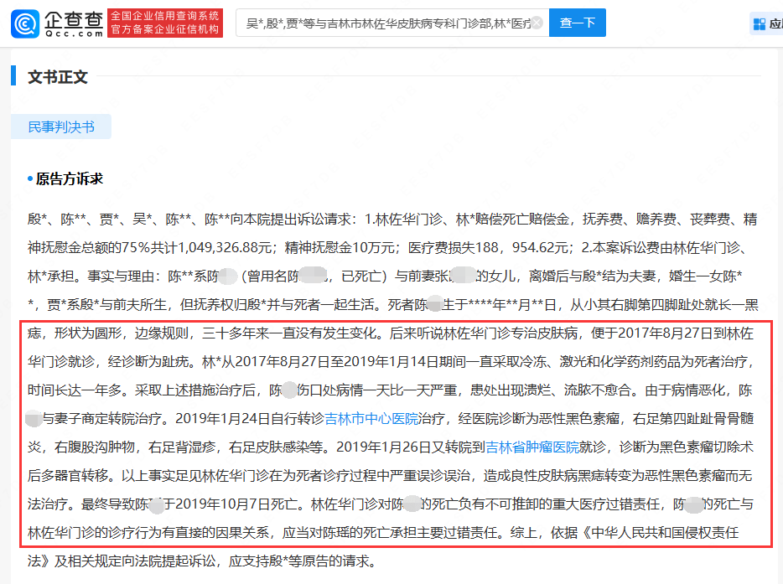Click the 查一下 search button
Viewport: 783px width, 584px height.
pyautogui.click(x=578, y=23)
